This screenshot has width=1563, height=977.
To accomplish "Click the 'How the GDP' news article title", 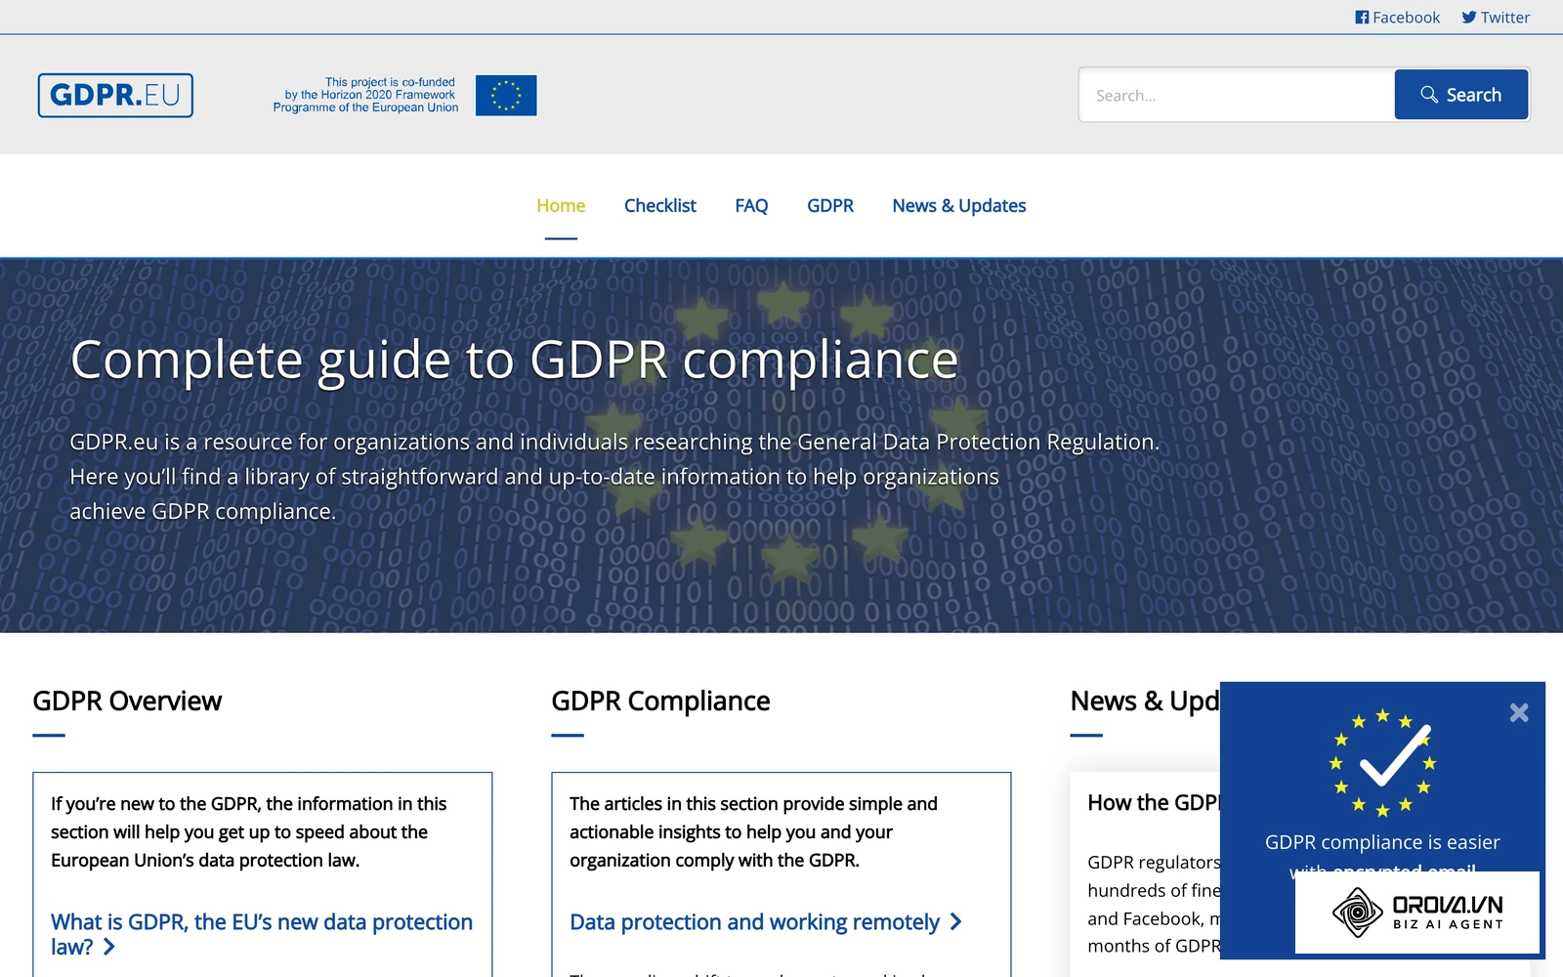I will [x=1154, y=803].
